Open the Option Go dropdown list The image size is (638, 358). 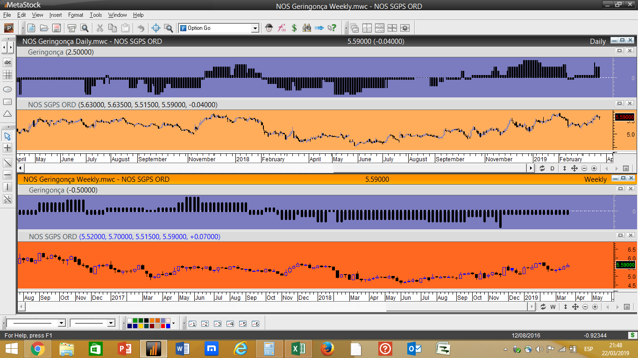(x=255, y=28)
